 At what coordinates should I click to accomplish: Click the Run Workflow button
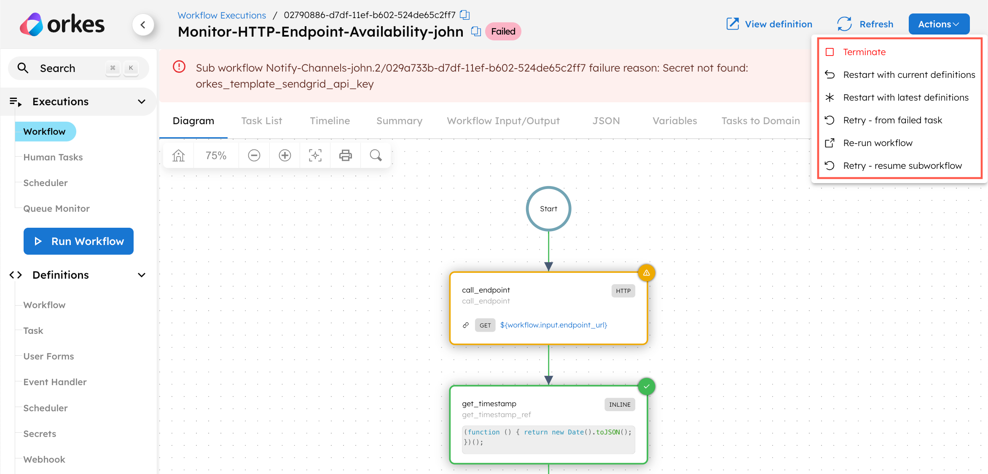click(x=78, y=241)
